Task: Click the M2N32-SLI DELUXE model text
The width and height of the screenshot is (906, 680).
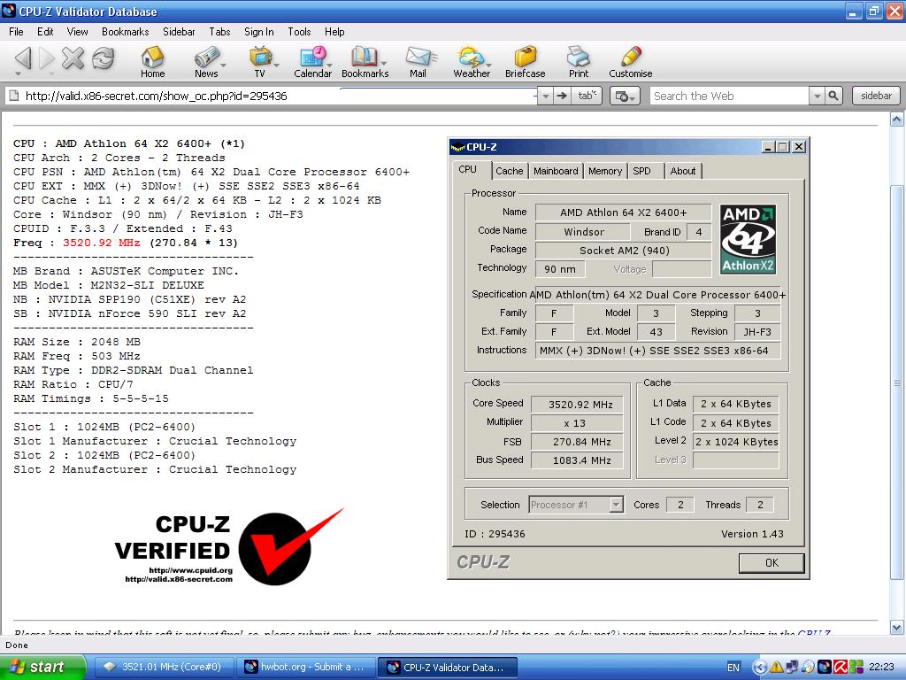Action: pos(148,285)
